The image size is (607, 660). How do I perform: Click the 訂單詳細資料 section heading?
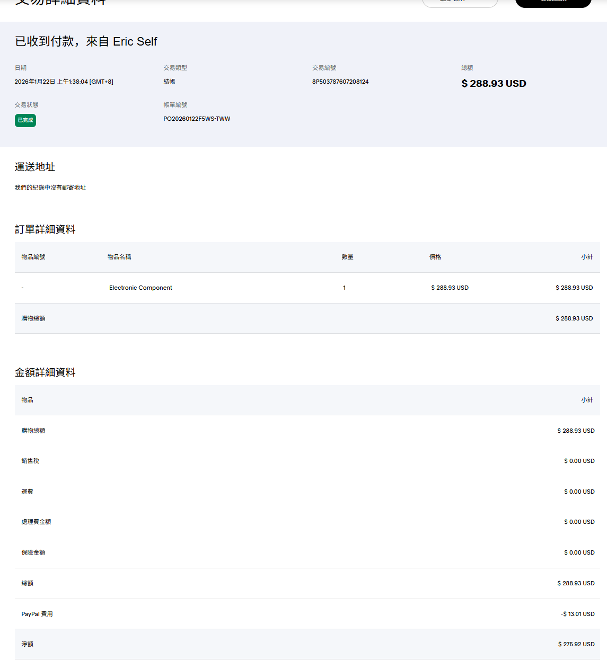click(45, 229)
